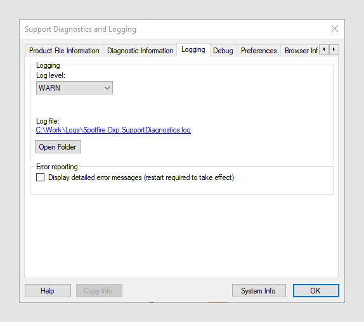Click the Open Folder button
Viewport: 364px width, 322px height.
[58, 147]
